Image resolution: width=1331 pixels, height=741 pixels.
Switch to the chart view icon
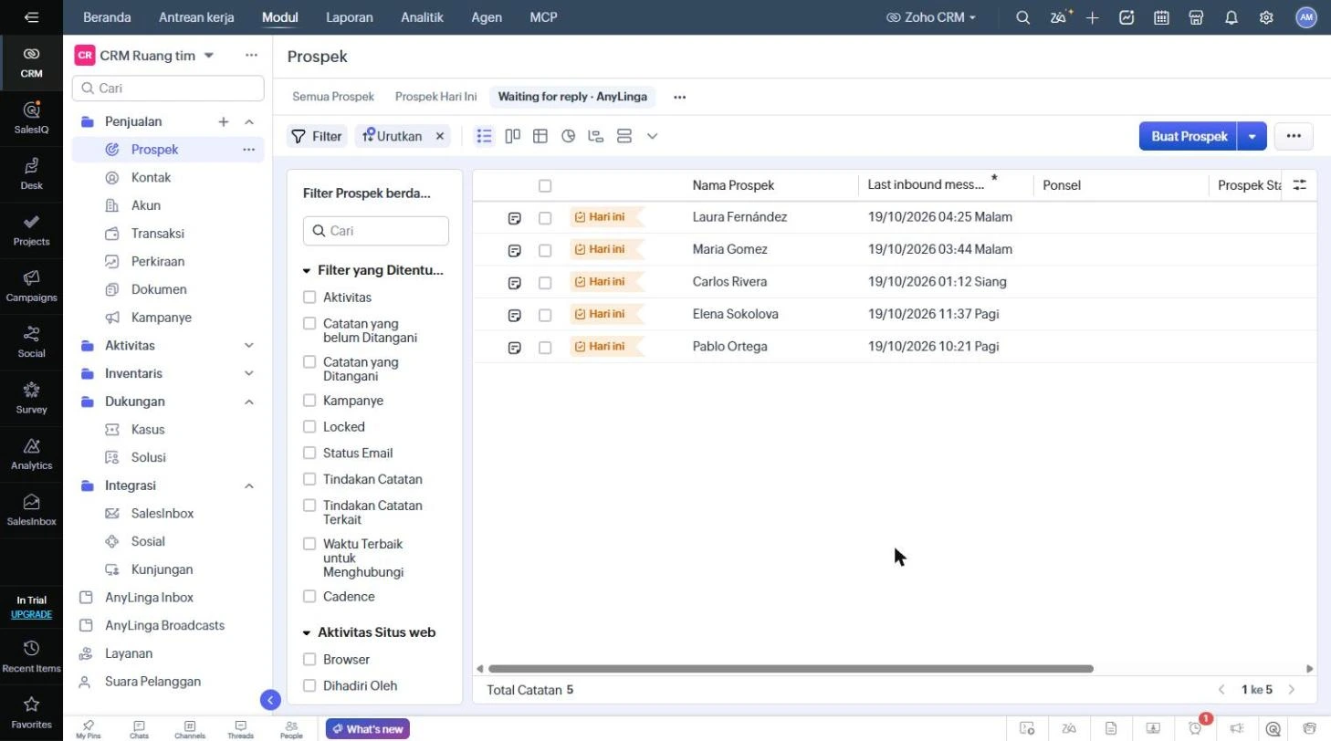[x=569, y=136]
